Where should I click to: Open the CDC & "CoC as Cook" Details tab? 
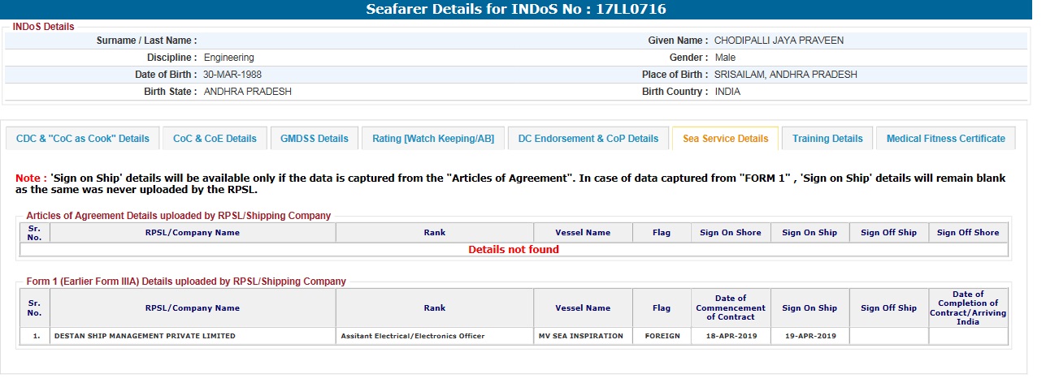[83, 139]
